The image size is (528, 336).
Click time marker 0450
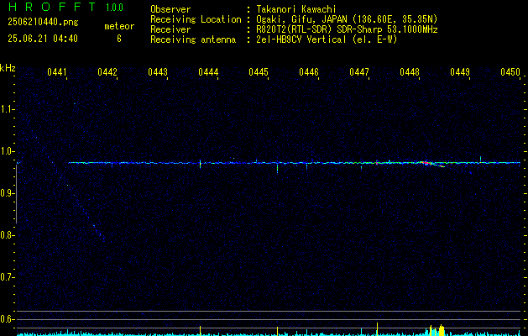coord(510,72)
